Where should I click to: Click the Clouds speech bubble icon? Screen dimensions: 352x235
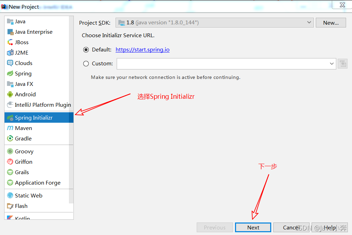point(10,63)
